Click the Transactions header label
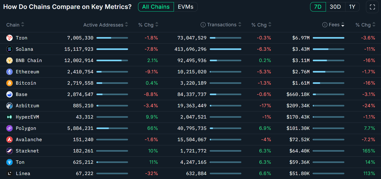Viewport: 381px width, 179px height. (x=222, y=25)
